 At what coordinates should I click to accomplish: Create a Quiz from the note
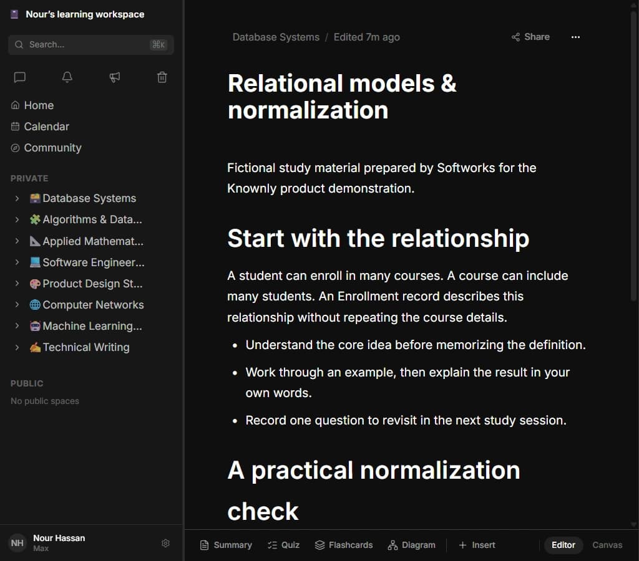284,545
